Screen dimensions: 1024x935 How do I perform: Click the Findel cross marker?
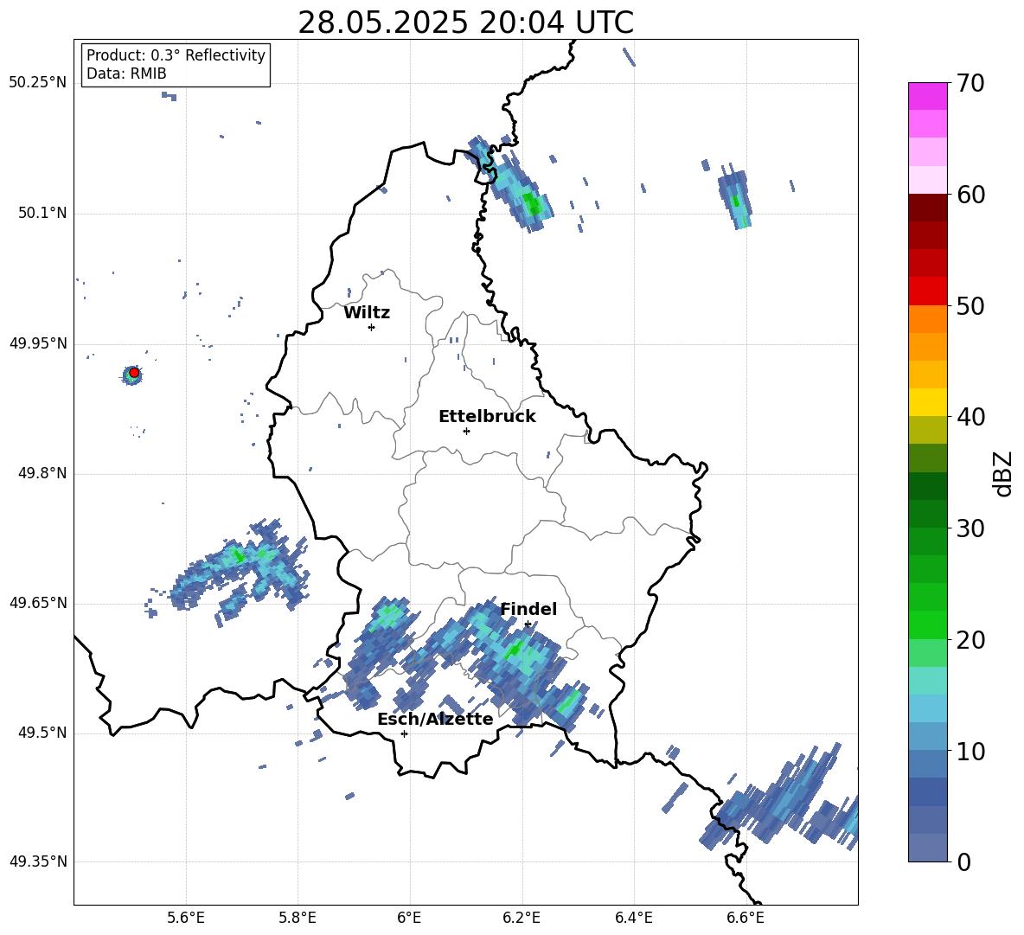(528, 624)
